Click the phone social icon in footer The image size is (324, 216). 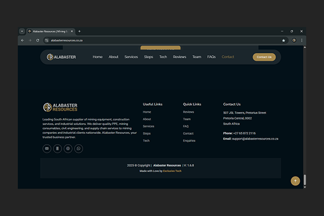coord(57,148)
